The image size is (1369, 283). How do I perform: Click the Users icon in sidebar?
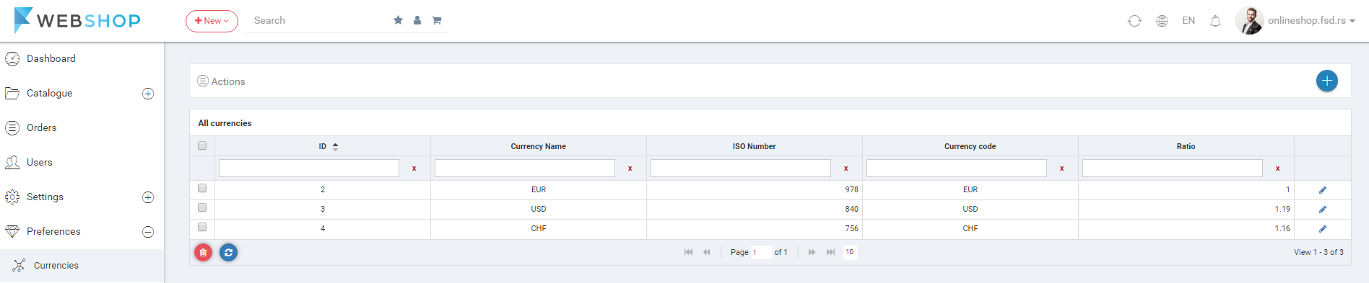click(x=12, y=162)
